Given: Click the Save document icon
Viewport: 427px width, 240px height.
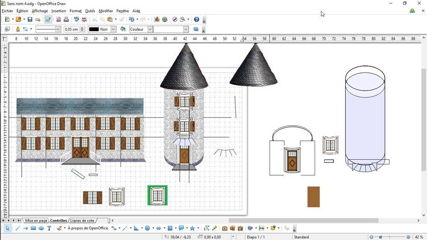Looking at the screenshot, I should tap(30, 19).
